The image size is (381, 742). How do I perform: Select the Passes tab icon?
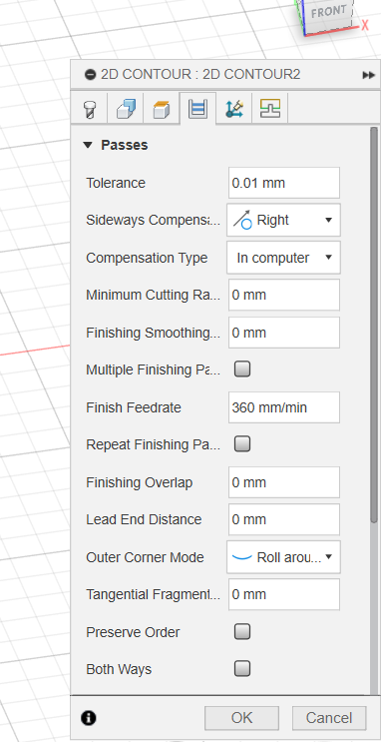point(197,109)
